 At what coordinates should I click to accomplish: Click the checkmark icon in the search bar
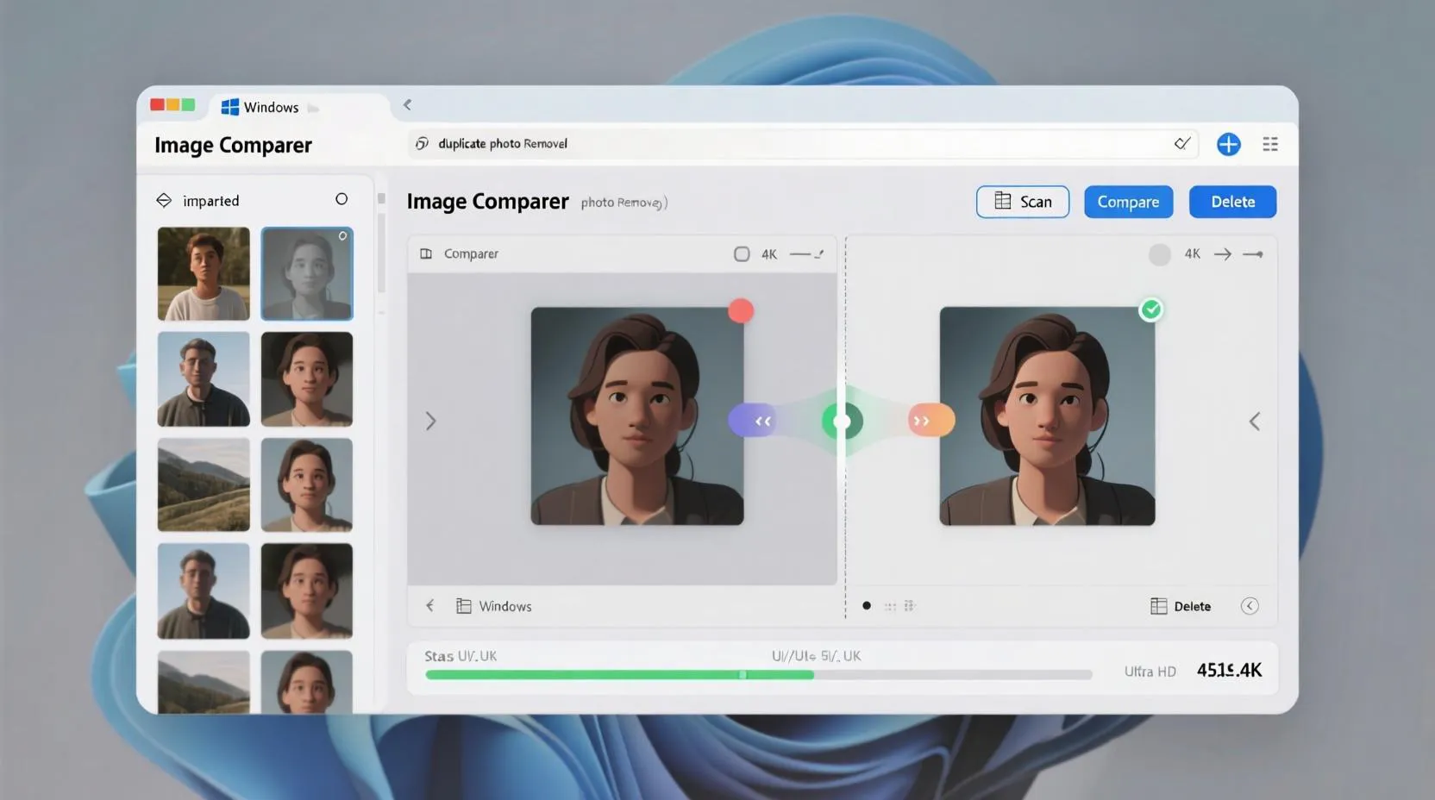coord(1182,143)
